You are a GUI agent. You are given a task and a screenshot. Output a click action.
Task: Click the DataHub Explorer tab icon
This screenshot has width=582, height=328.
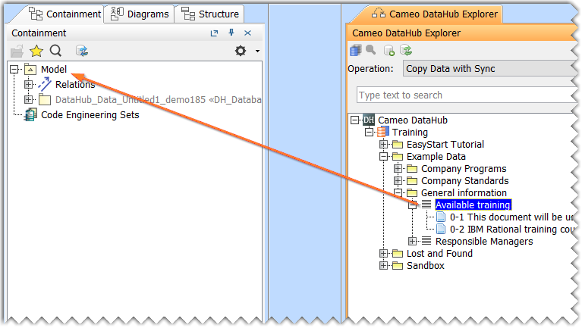coord(379,14)
